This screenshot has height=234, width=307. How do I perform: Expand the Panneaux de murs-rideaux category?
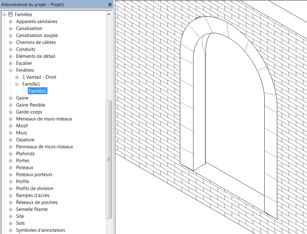(11, 146)
